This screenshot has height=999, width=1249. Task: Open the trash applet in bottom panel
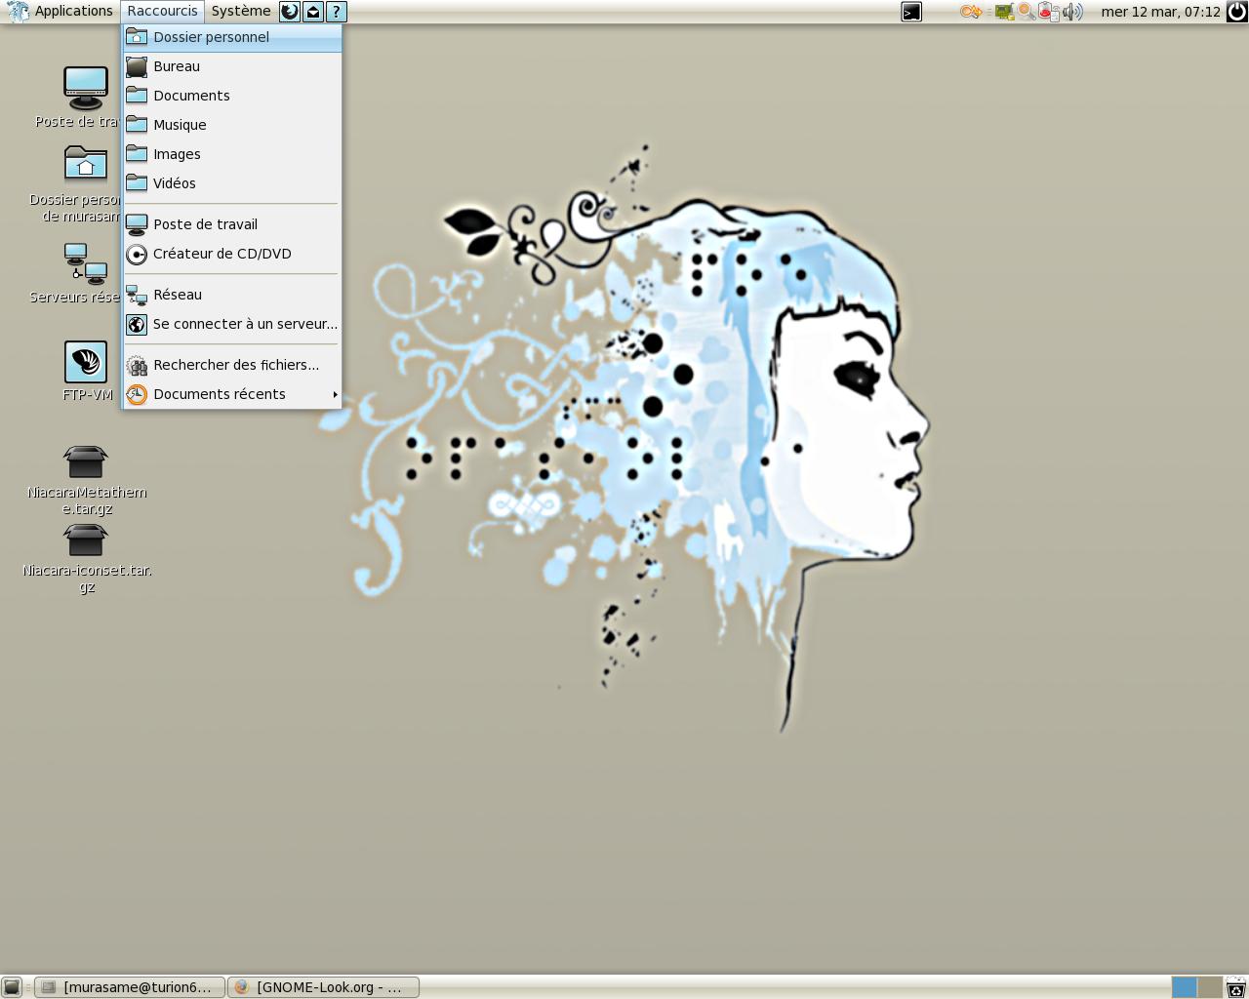point(1235,987)
